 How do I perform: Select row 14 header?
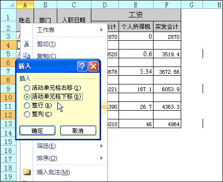[8, 132]
